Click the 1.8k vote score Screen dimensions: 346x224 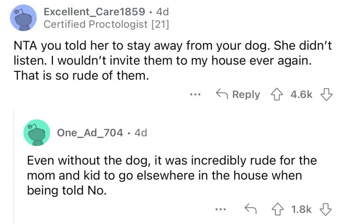(x=302, y=209)
